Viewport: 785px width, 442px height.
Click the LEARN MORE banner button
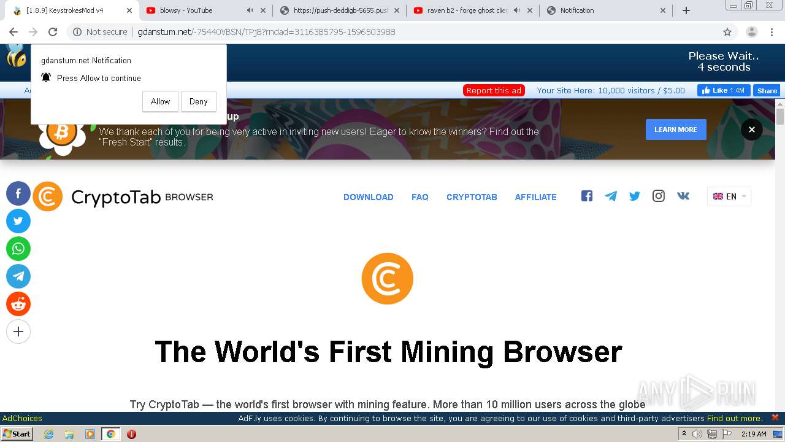click(x=676, y=130)
